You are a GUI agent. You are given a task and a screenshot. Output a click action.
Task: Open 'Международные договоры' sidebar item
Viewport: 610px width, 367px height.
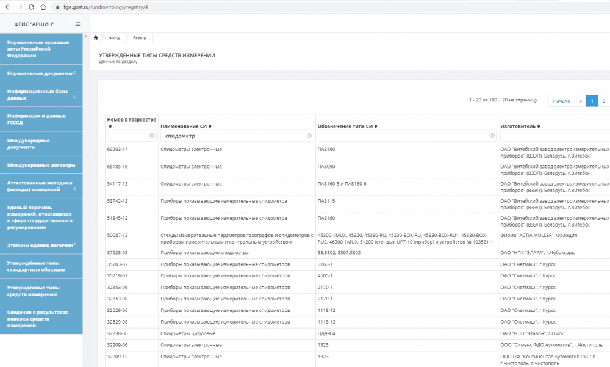click(x=41, y=165)
